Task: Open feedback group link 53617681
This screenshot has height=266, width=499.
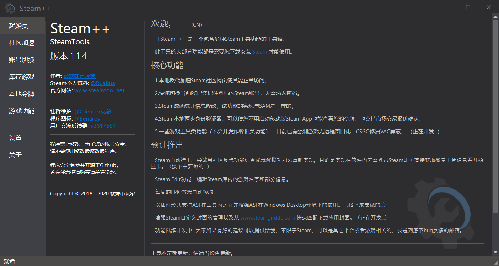Action: point(103,126)
